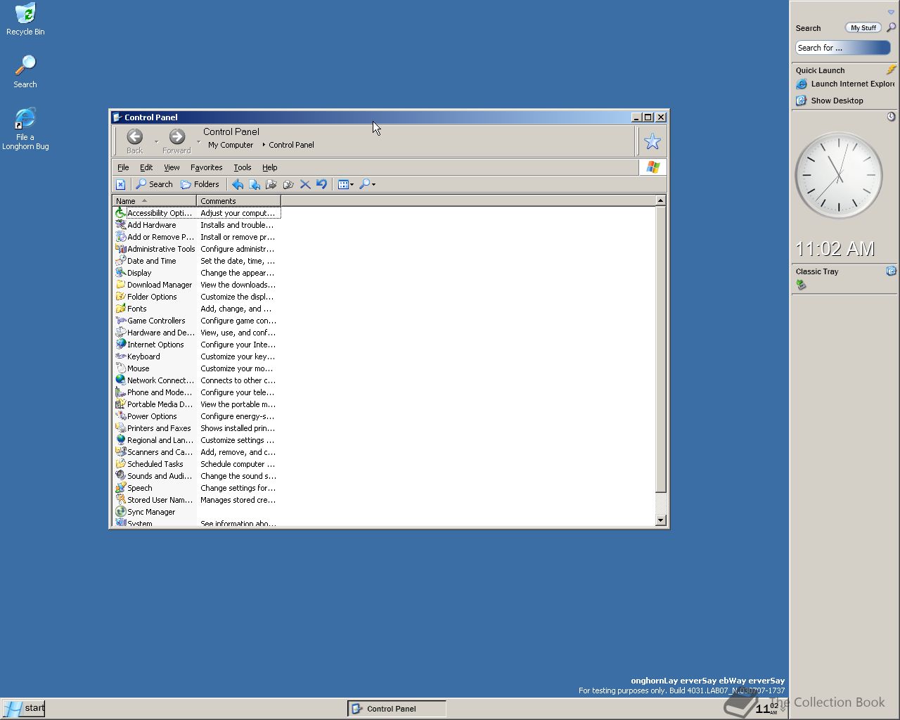This screenshot has width=900, height=720.
Task: Open the Favorites menu
Action: (206, 167)
